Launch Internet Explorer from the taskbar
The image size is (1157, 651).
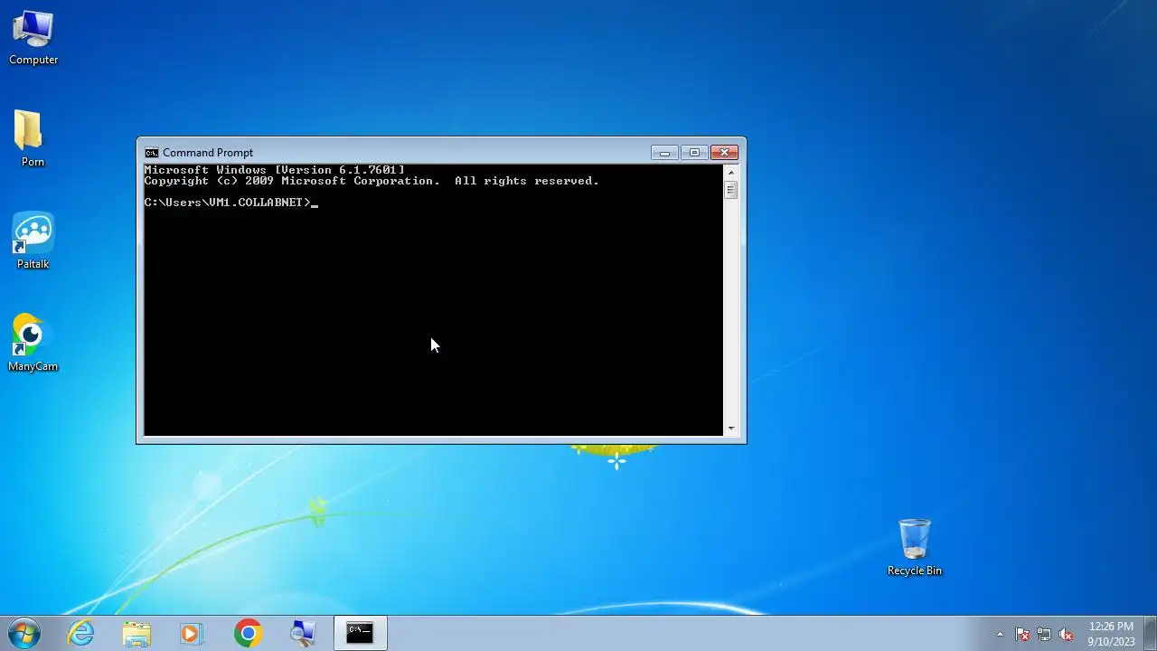(81, 633)
